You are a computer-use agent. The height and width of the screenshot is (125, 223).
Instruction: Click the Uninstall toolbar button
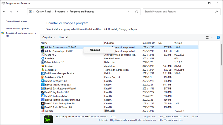[x=63, y=37]
